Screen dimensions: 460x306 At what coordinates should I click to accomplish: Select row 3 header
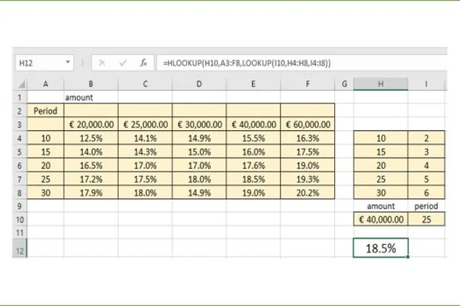20,125
